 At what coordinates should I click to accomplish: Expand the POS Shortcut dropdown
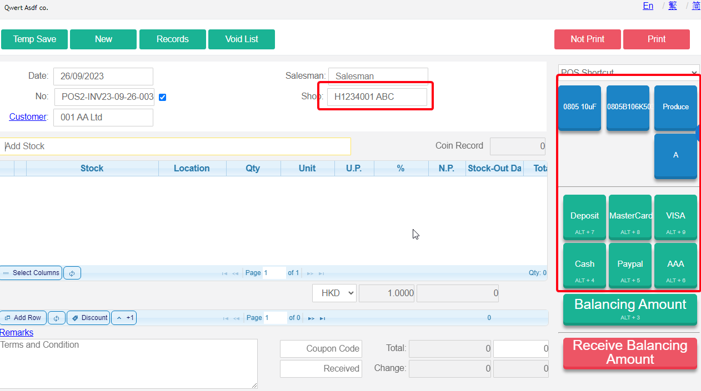point(628,73)
